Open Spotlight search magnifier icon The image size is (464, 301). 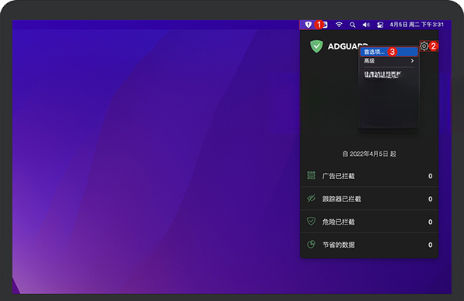pyautogui.click(x=353, y=25)
